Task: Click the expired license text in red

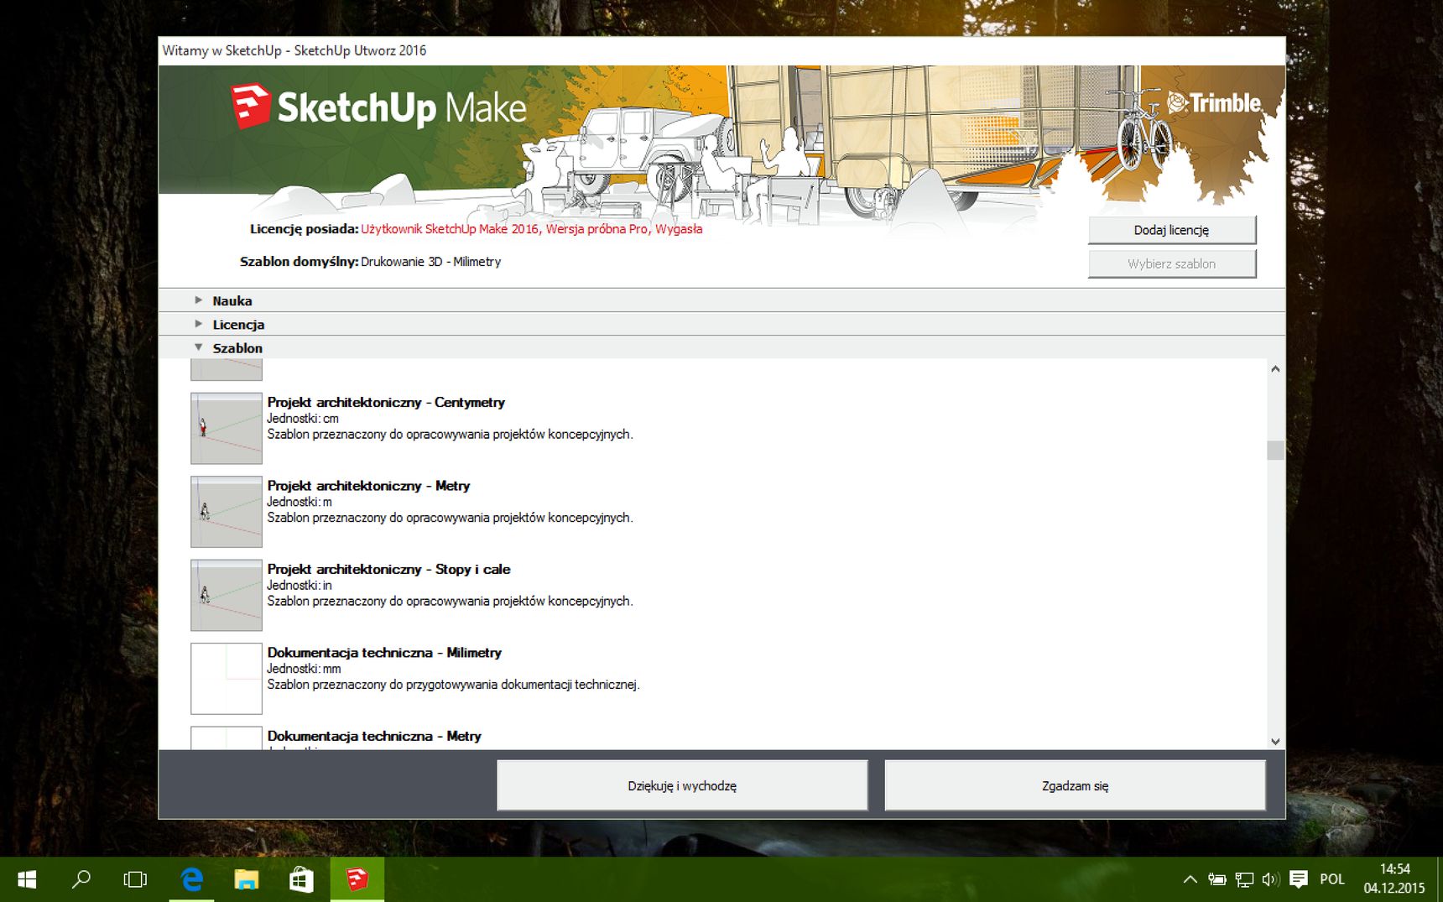Action: [x=532, y=229]
